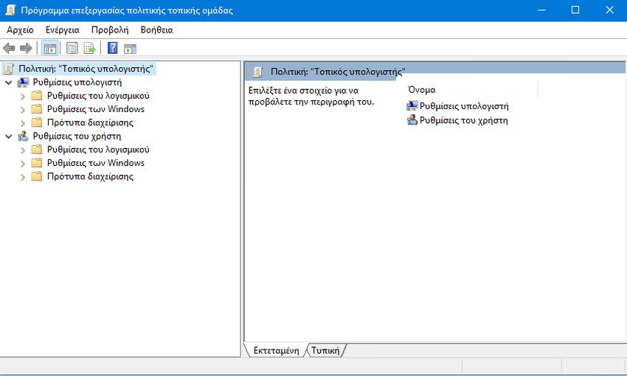Expand Πρότυπα διαχείρισης under user settings

23,177
